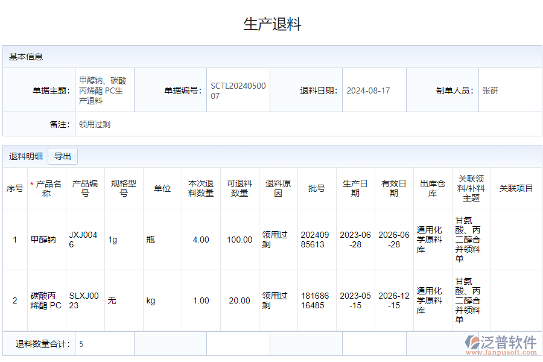Click the 关联项目 column header
The width and height of the screenshot is (543, 362).
(x=516, y=188)
